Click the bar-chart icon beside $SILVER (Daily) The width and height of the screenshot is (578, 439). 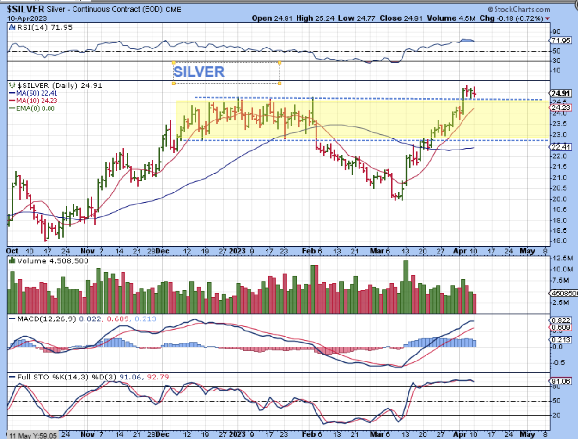tap(11, 85)
